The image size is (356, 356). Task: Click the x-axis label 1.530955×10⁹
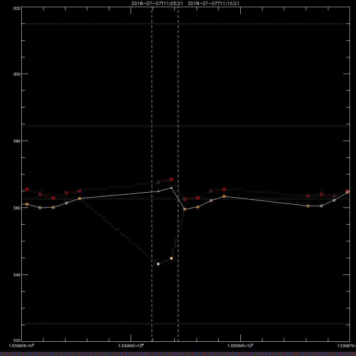pyautogui.click(x=21, y=346)
